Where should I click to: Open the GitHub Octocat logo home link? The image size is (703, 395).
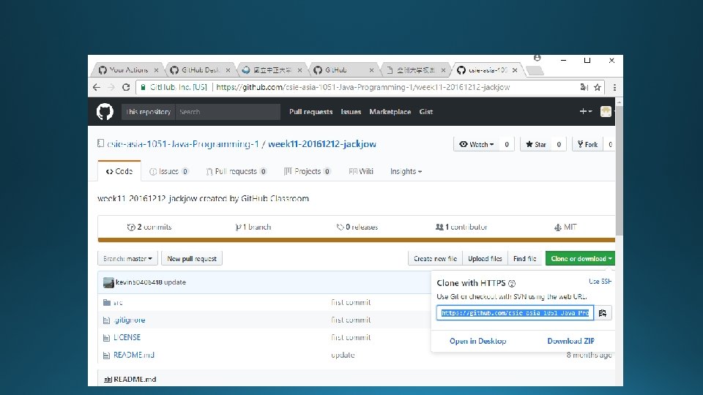(x=105, y=111)
